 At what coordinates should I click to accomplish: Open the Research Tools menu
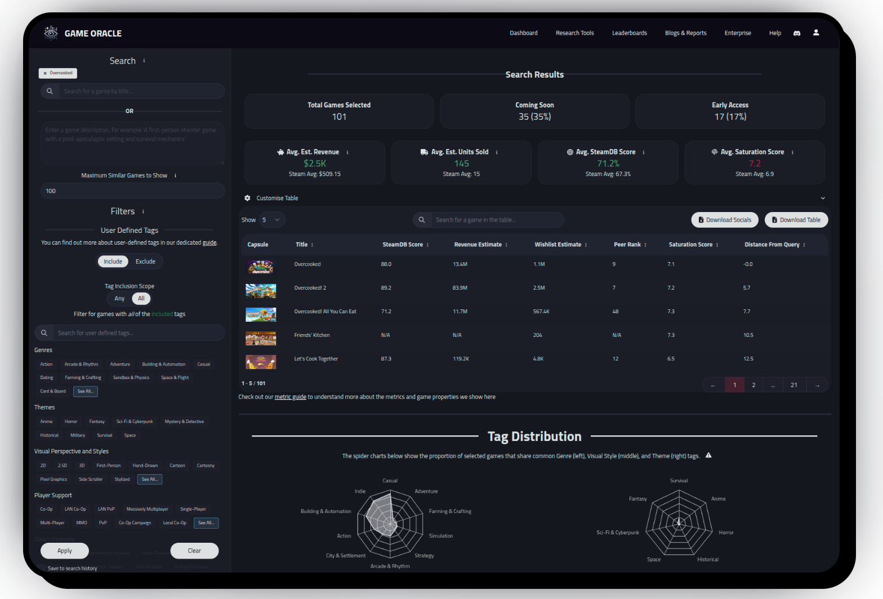point(574,33)
